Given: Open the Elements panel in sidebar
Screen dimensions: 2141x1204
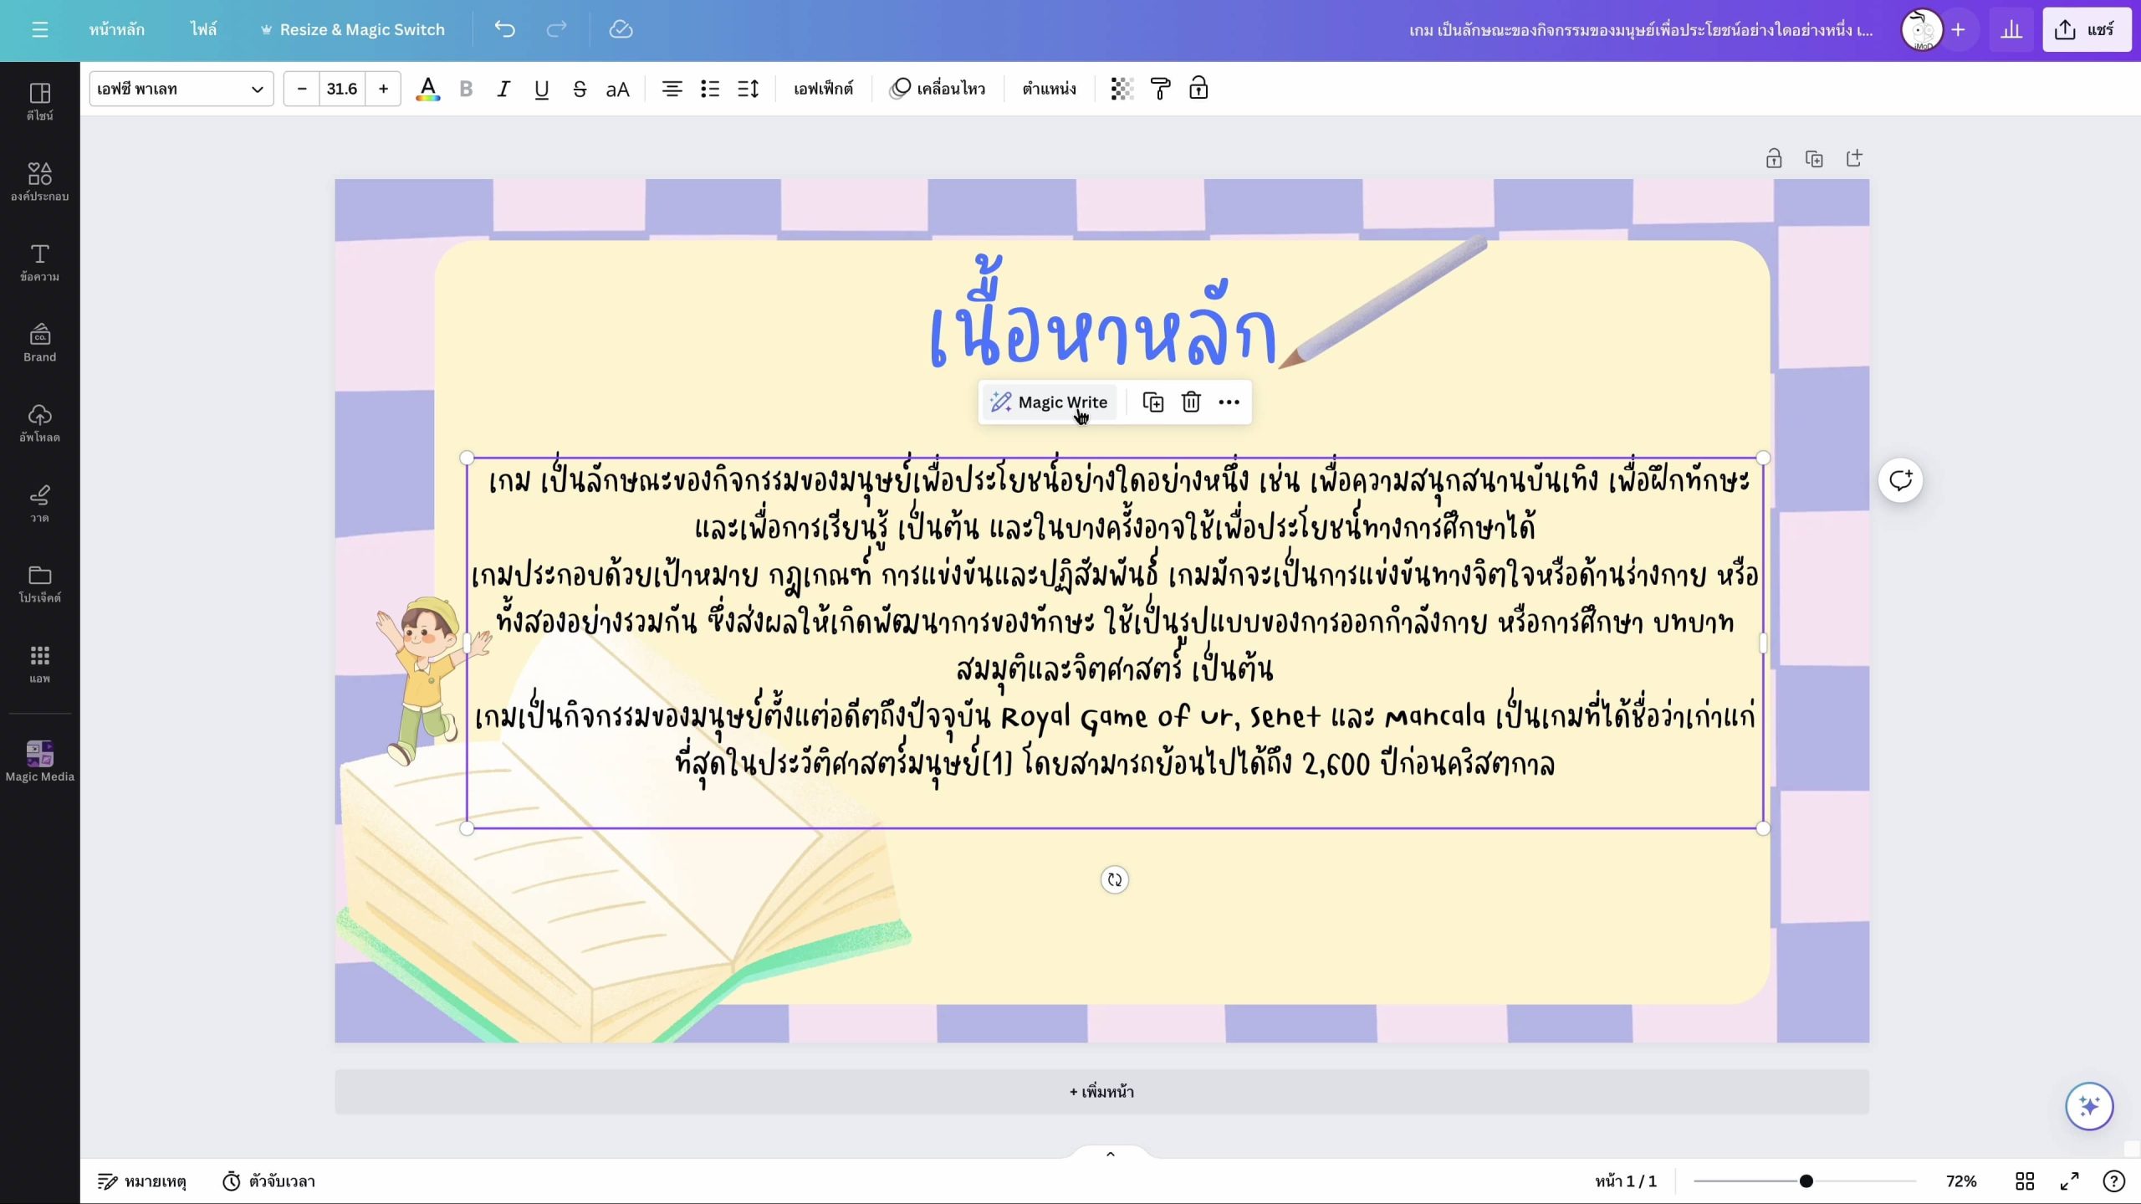Looking at the screenshot, I should pos(39,182).
